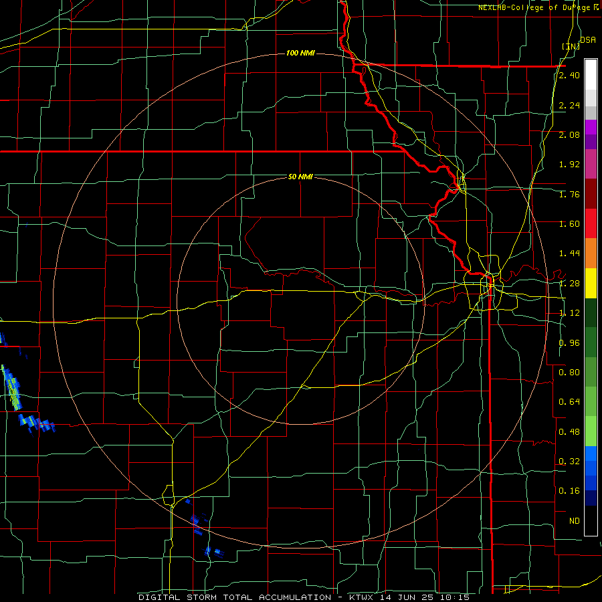Click the 100 NMI range ring label

300,53
